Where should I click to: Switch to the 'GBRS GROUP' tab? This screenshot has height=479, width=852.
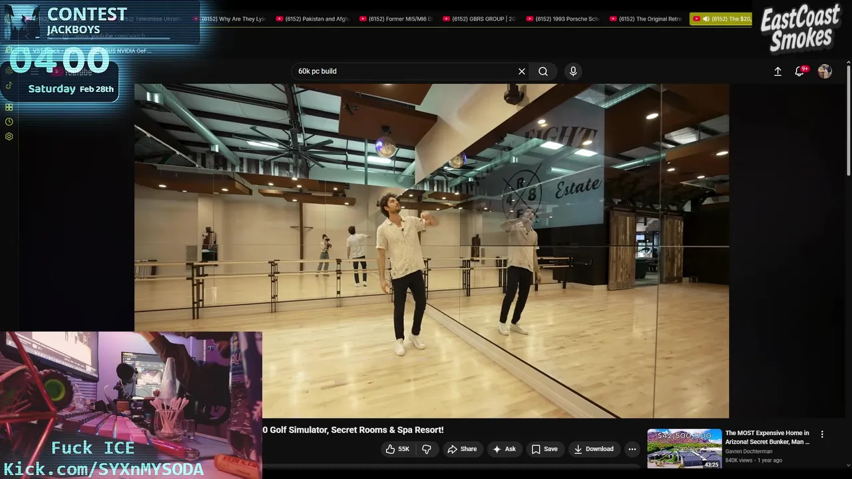coord(479,19)
